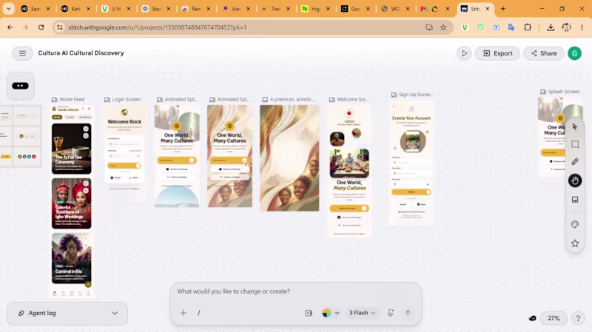
Task: Open the 3 Flash model dropdown
Action: point(362,313)
